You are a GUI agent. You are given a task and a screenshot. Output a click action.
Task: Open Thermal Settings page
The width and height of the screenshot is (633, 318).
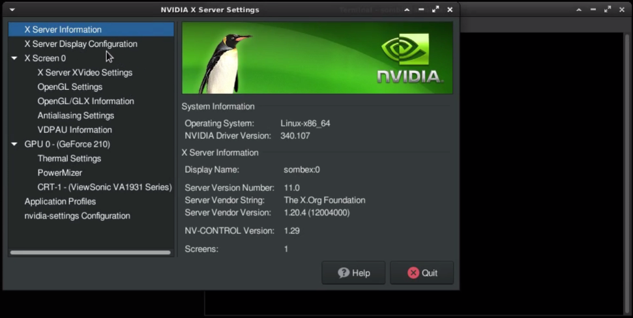pyautogui.click(x=70, y=158)
